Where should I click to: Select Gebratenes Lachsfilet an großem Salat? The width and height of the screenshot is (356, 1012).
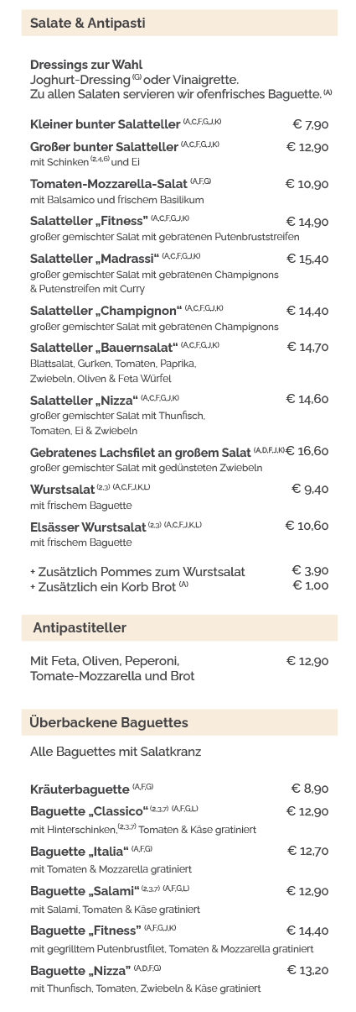[141, 453]
